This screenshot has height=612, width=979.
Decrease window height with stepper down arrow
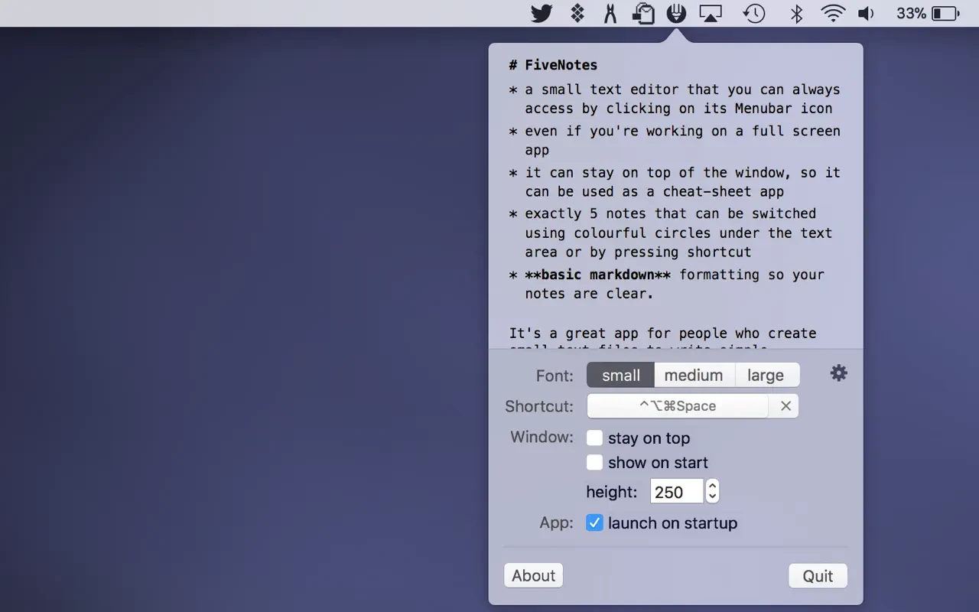coord(712,496)
